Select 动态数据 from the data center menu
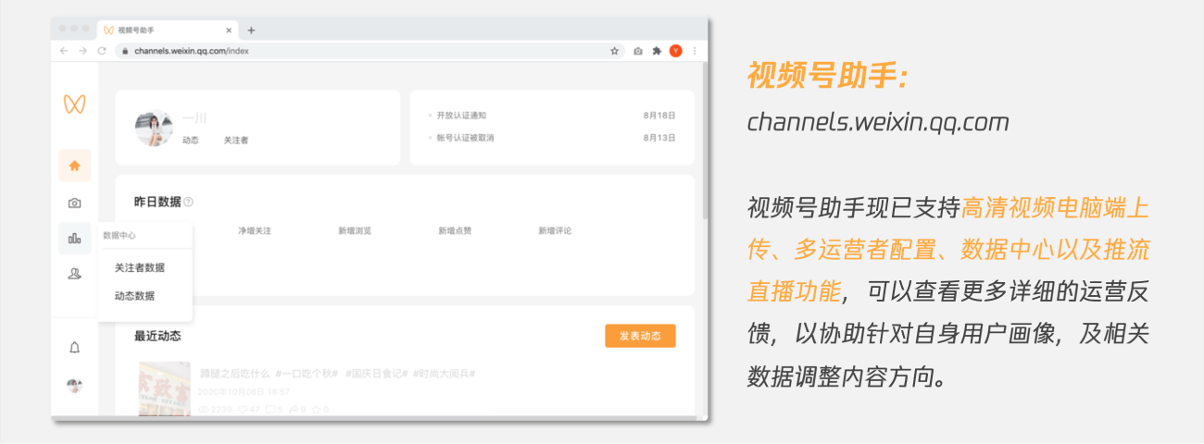 coord(134,296)
